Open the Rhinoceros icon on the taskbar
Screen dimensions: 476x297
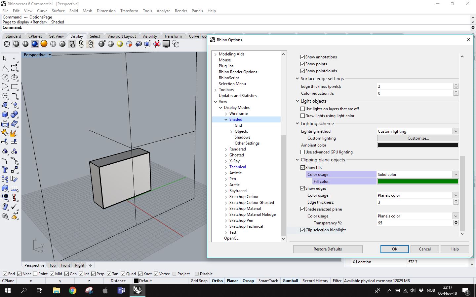[137, 290]
